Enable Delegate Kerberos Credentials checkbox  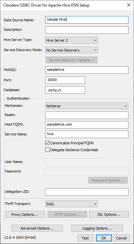[x=47, y=150]
